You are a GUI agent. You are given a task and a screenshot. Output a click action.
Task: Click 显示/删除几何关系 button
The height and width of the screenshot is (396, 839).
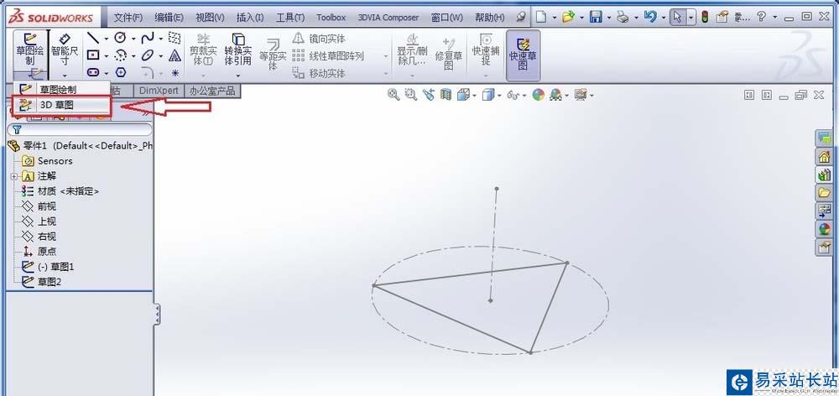412,49
